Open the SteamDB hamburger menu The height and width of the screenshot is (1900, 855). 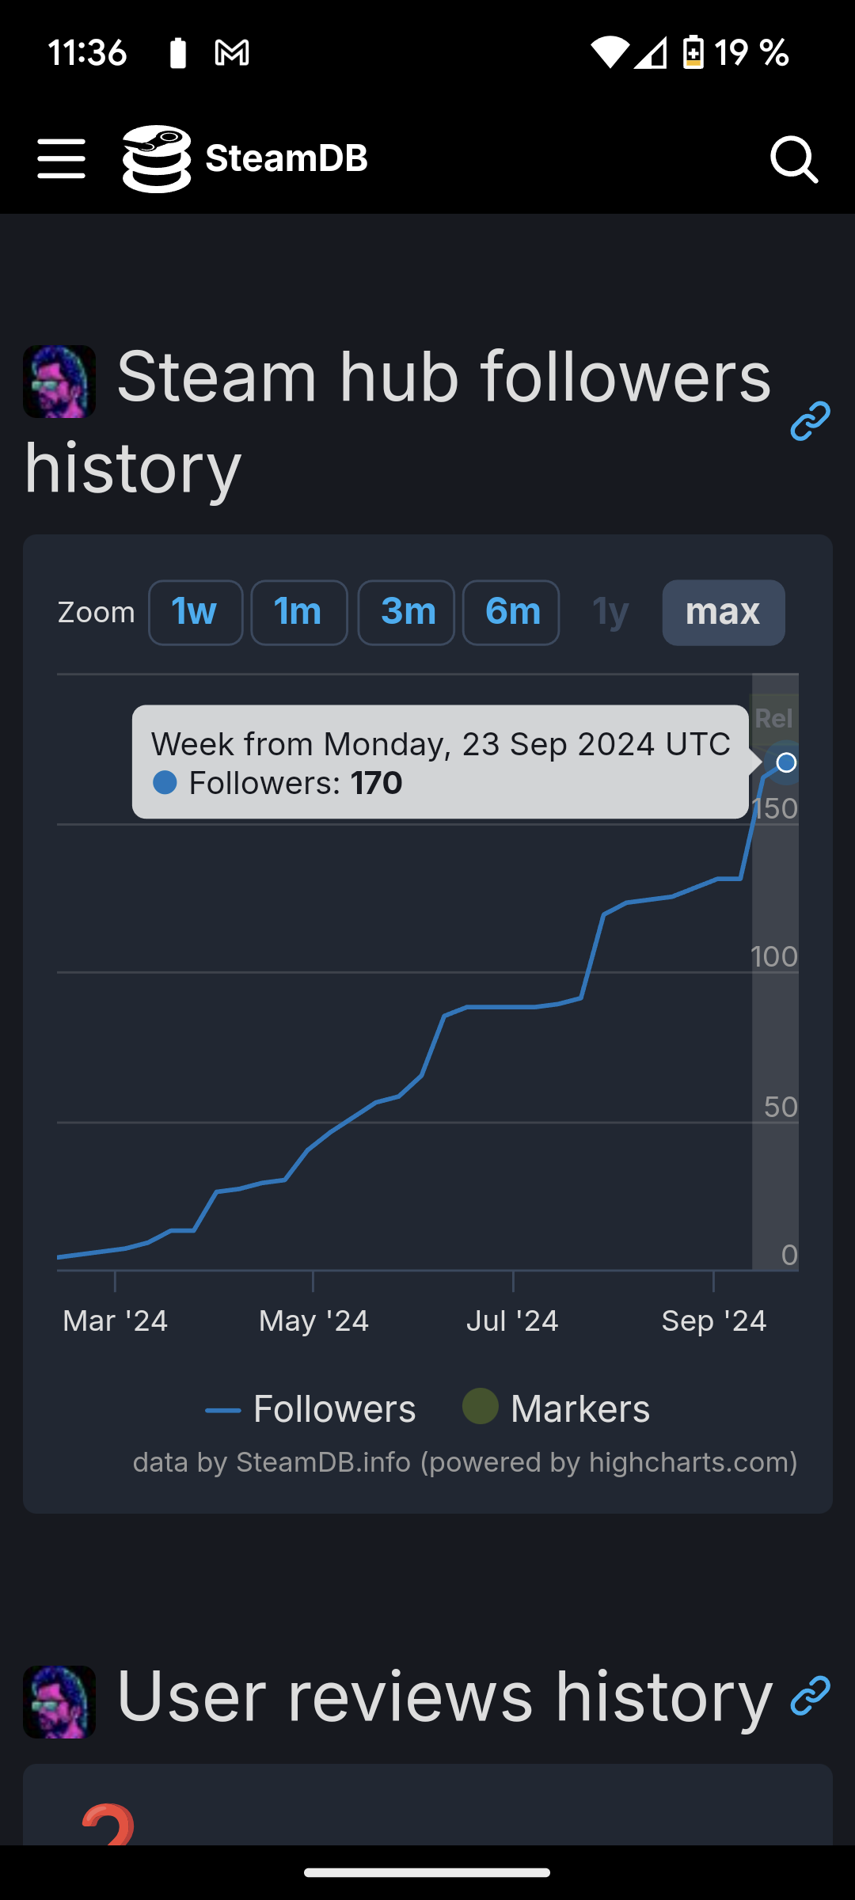pos(61,158)
